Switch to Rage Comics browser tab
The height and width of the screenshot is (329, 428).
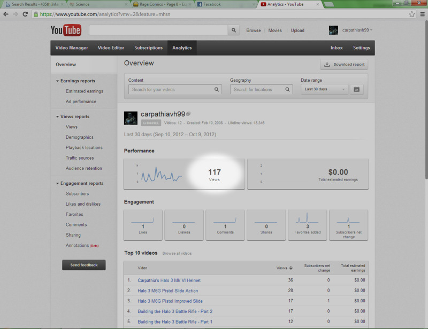pyautogui.click(x=162, y=4)
